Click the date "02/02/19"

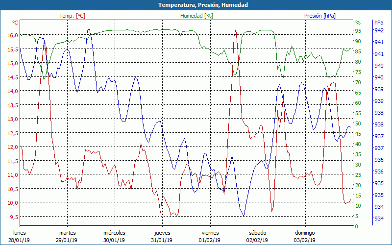point(257,240)
